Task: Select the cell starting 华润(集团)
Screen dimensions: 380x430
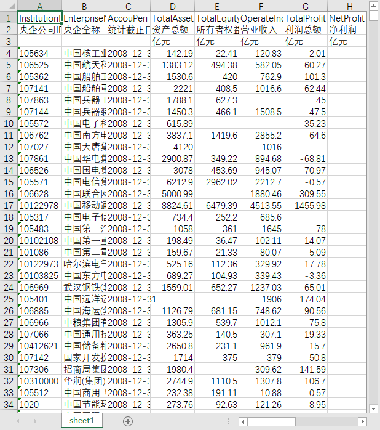Action: (x=84, y=381)
